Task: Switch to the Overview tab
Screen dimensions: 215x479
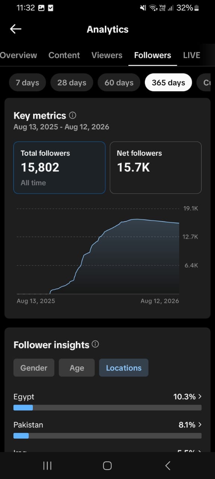Action: [18, 55]
